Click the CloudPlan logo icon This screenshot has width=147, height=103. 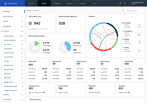(5, 4)
